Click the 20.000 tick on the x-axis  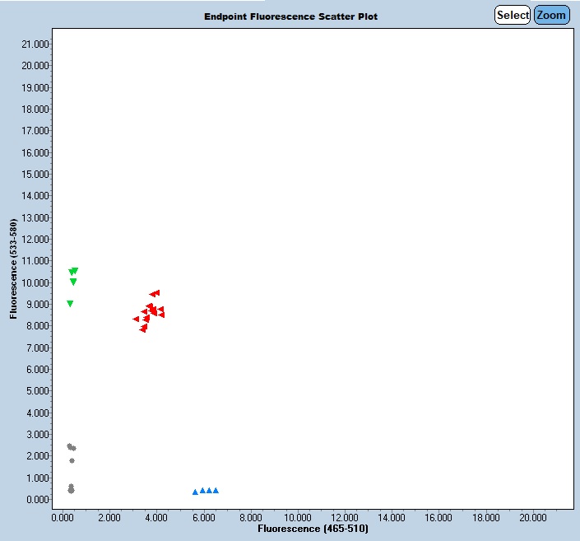coord(533,517)
